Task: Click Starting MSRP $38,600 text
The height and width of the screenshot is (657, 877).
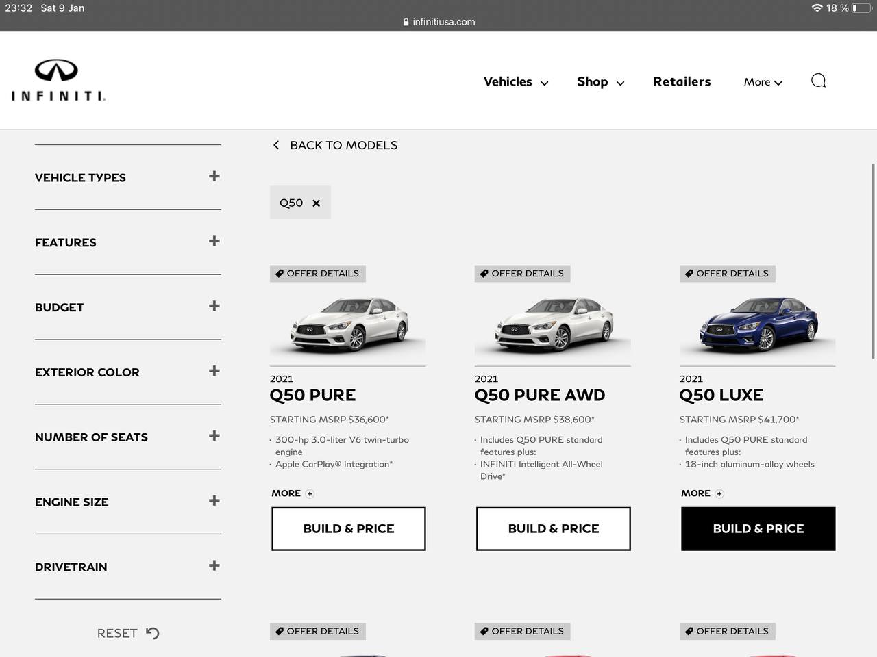Action: tap(534, 420)
